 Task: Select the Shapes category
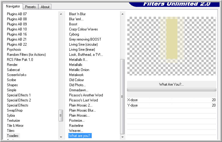point(12,85)
